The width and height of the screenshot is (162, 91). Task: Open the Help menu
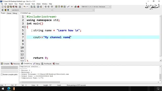[x=50, y=4]
